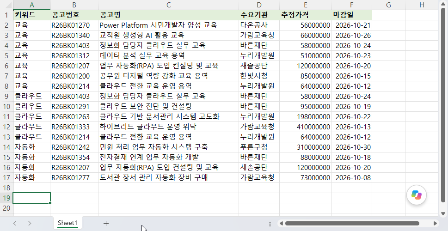Screen dimensions: 448x231
Task: Select date cell 2026-10-13
Action: pyautogui.click(x=352, y=127)
